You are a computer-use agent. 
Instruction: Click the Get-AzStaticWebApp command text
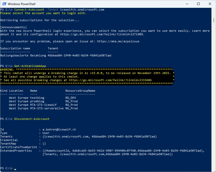click(30, 66)
